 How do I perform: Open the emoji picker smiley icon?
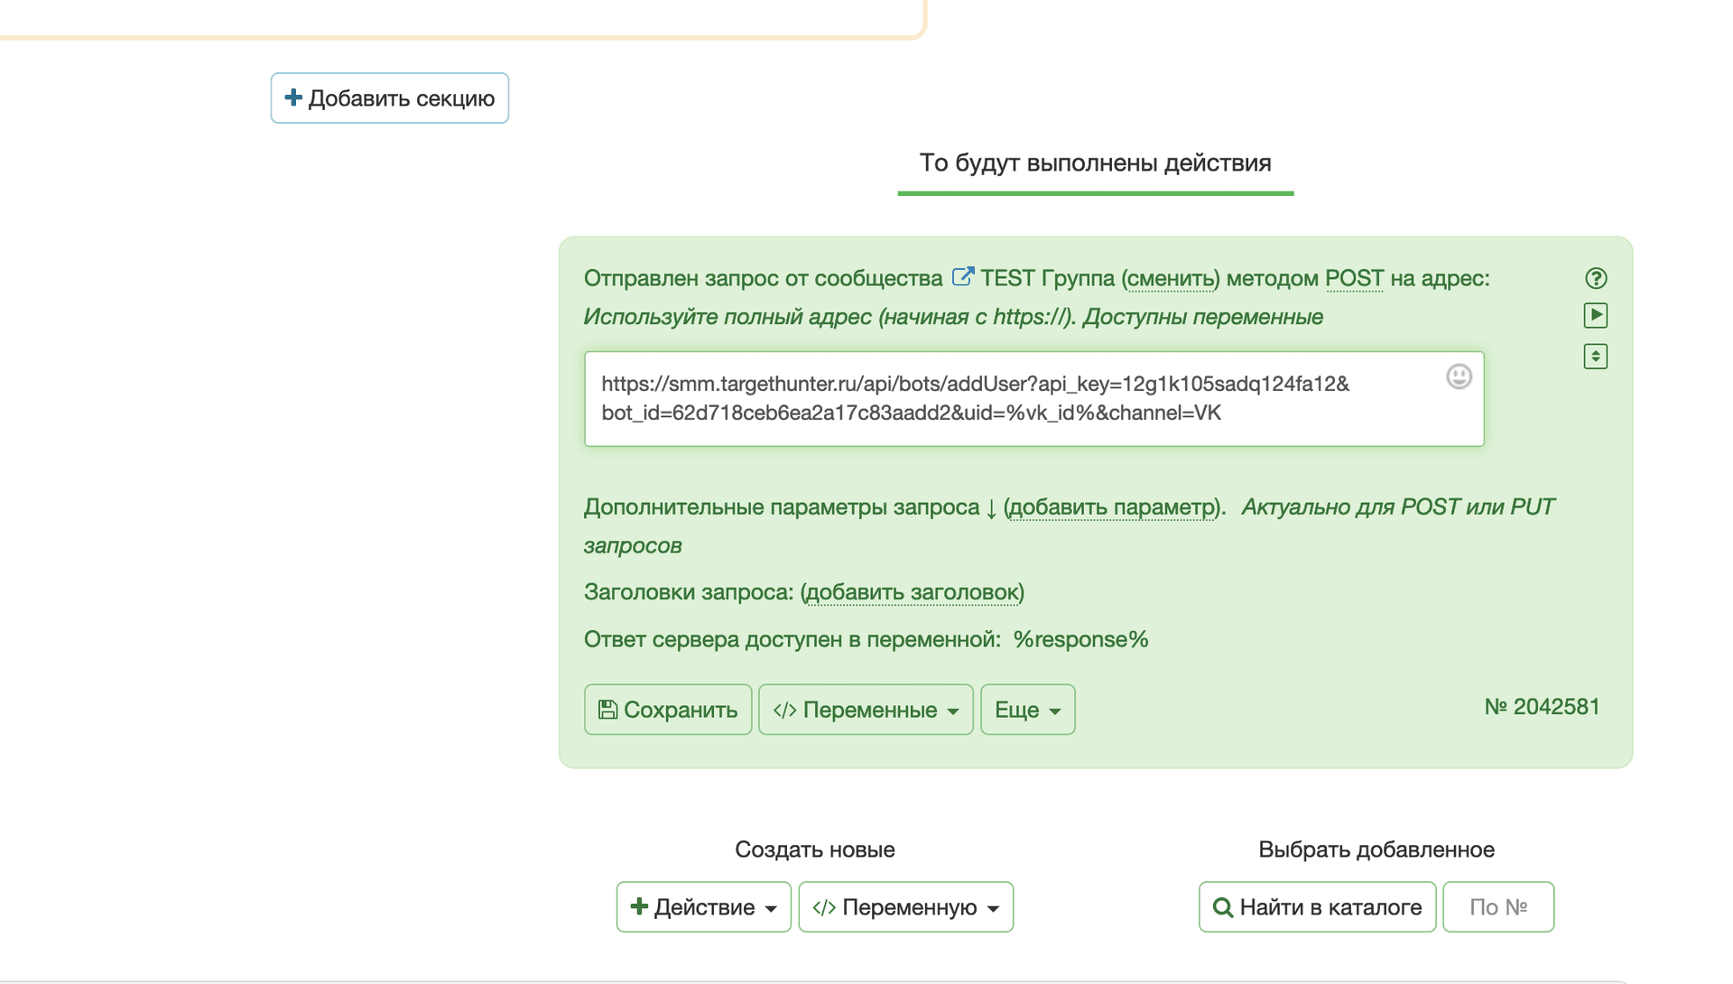pos(1459,376)
